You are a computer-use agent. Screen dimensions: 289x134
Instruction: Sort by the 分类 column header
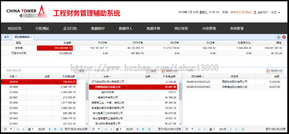pos(108,76)
